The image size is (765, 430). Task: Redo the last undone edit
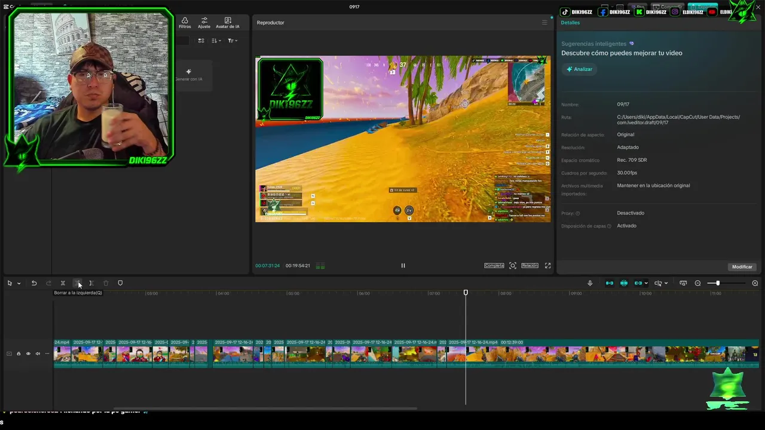pos(48,283)
